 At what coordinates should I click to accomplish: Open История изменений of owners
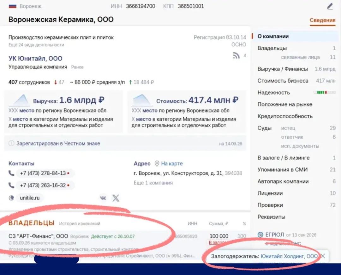pos(80,223)
